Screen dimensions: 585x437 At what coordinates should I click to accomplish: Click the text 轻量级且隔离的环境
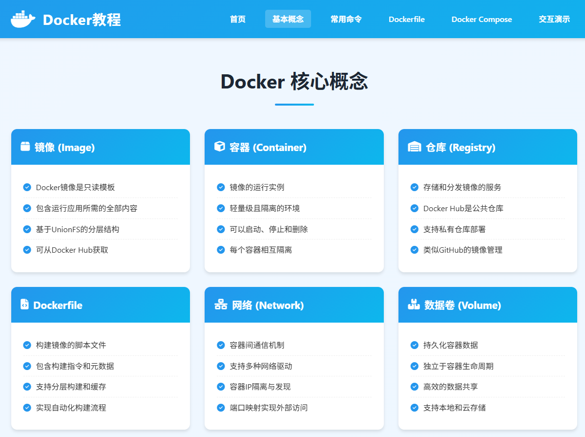tap(265, 208)
